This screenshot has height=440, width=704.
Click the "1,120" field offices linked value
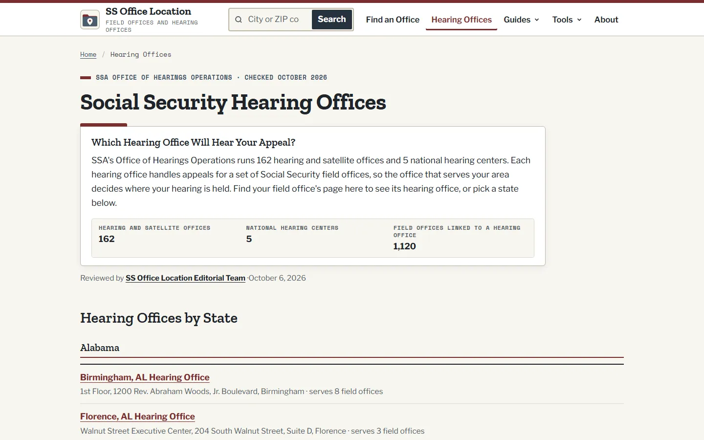(405, 246)
